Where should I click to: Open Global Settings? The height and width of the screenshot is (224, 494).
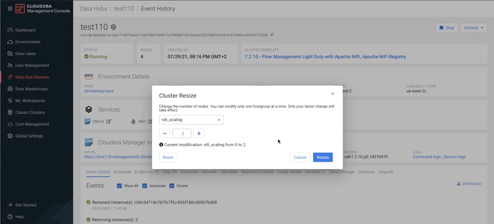29,136
